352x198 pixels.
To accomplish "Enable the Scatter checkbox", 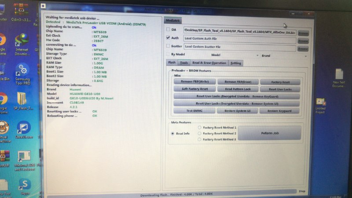I will [x=168, y=46].
